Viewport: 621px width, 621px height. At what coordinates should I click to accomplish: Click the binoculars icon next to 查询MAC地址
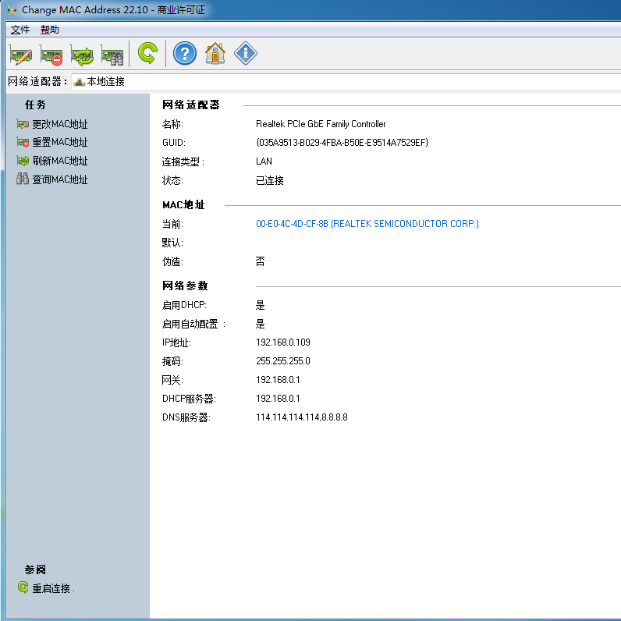(23, 179)
